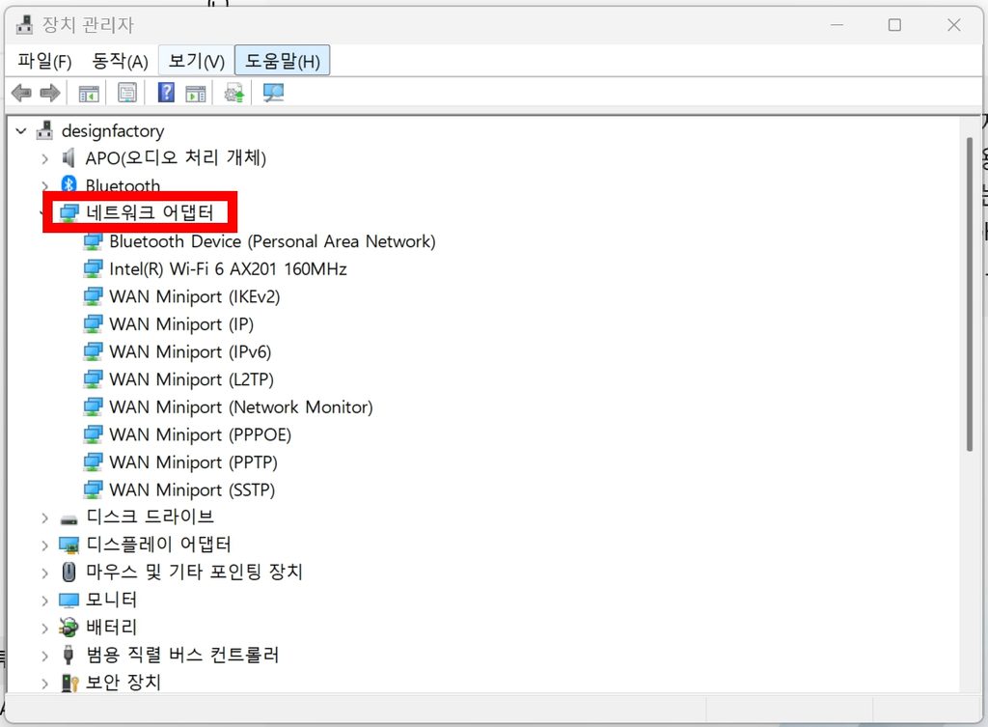
Task: Toggle the console tree pane icon
Action: (89, 94)
